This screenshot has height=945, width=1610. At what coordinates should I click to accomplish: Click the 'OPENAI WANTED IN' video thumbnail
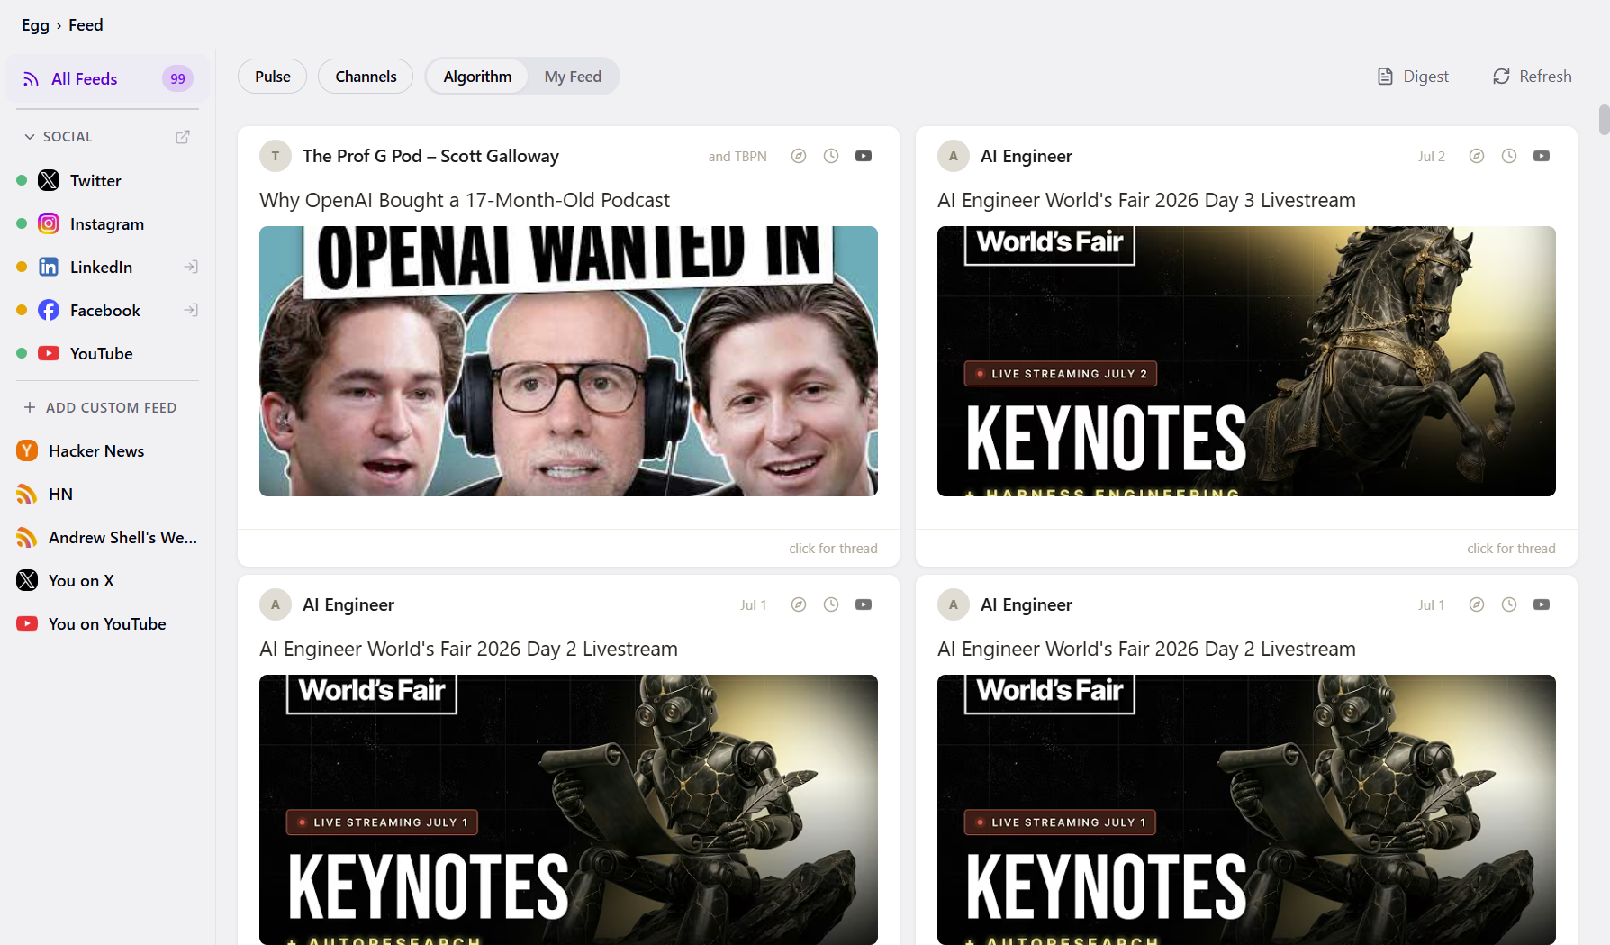(x=568, y=361)
